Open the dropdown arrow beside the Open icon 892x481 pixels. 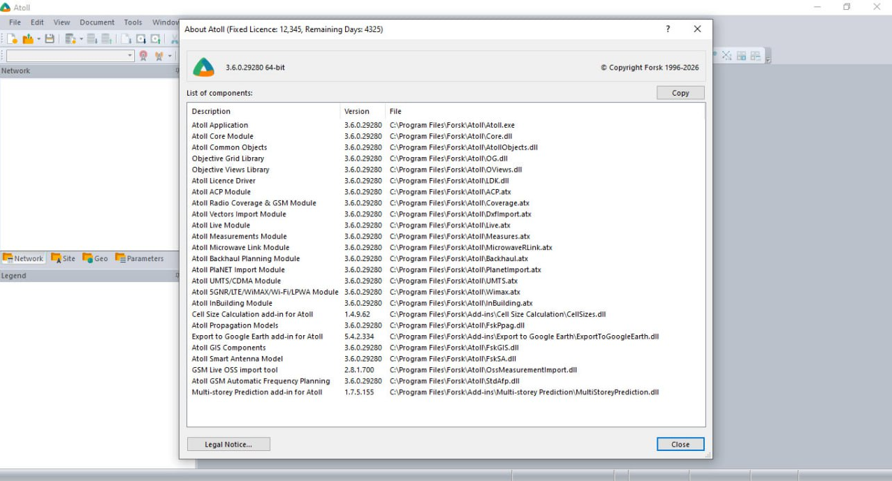pyautogui.click(x=38, y=38)
